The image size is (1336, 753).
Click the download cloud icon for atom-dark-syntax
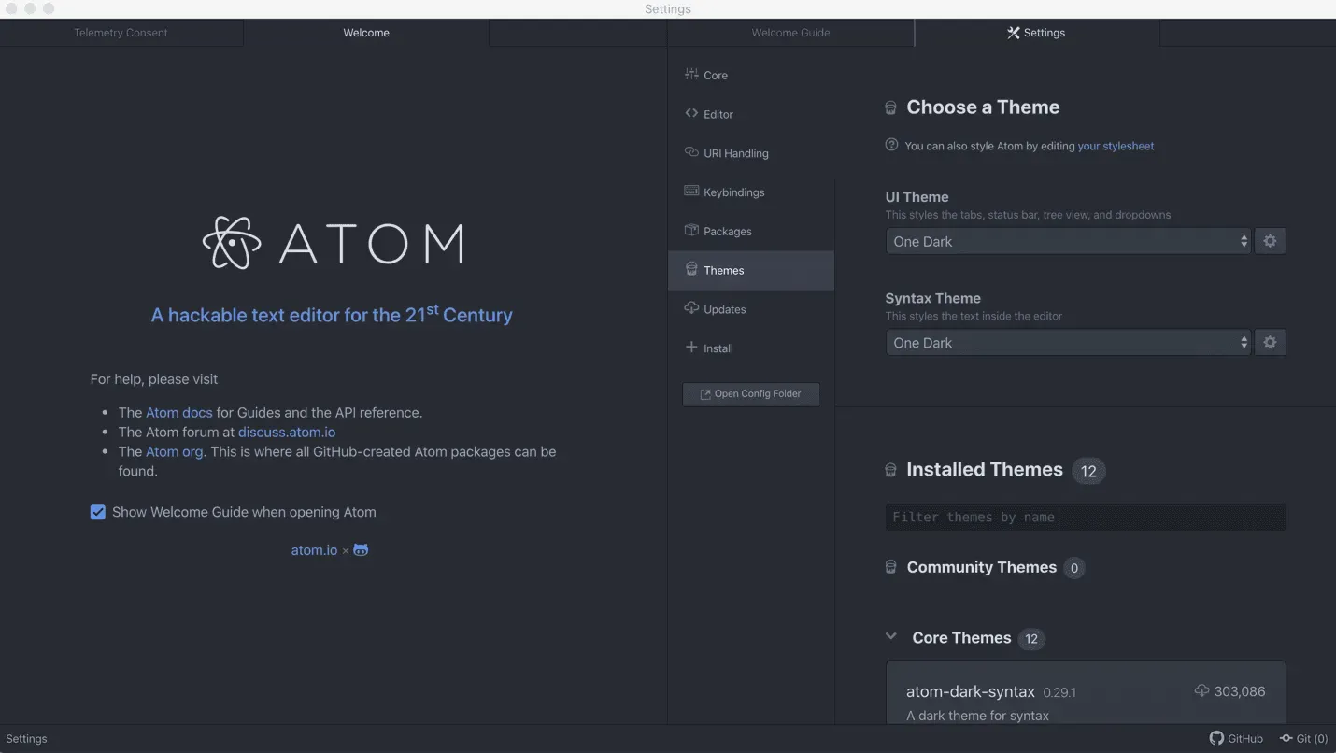tap(1201, 691)
